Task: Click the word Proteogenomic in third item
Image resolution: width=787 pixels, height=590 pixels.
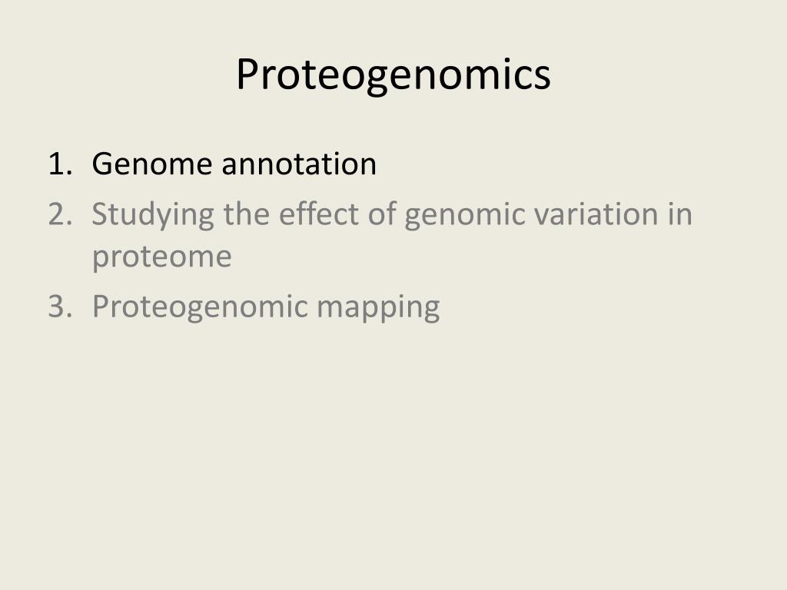Action: (x=200, y=307)
